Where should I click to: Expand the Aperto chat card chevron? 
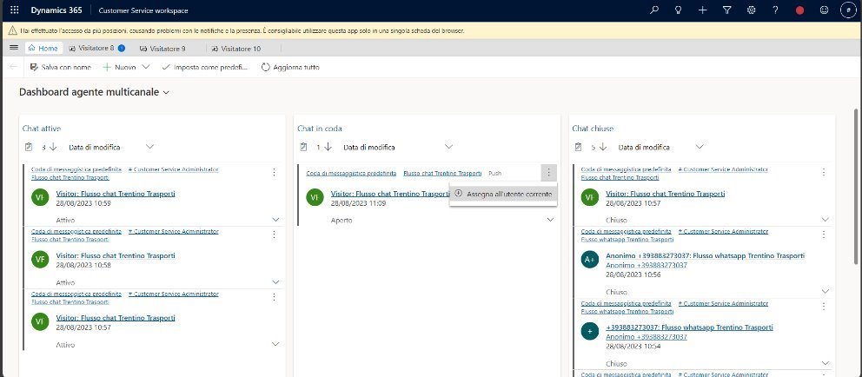(550, 221)
